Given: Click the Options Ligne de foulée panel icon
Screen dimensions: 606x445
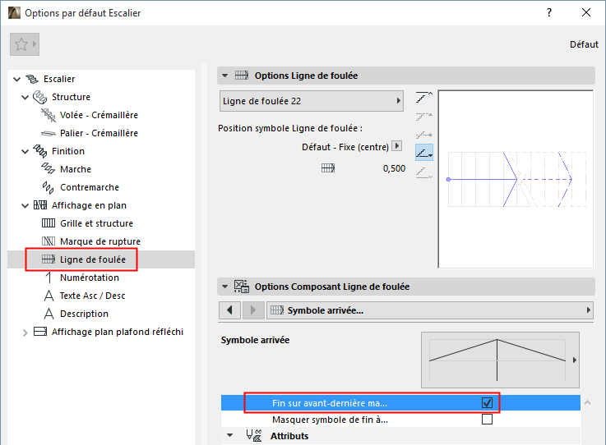Looking at the screenshot, I should [x=242, y=76].
